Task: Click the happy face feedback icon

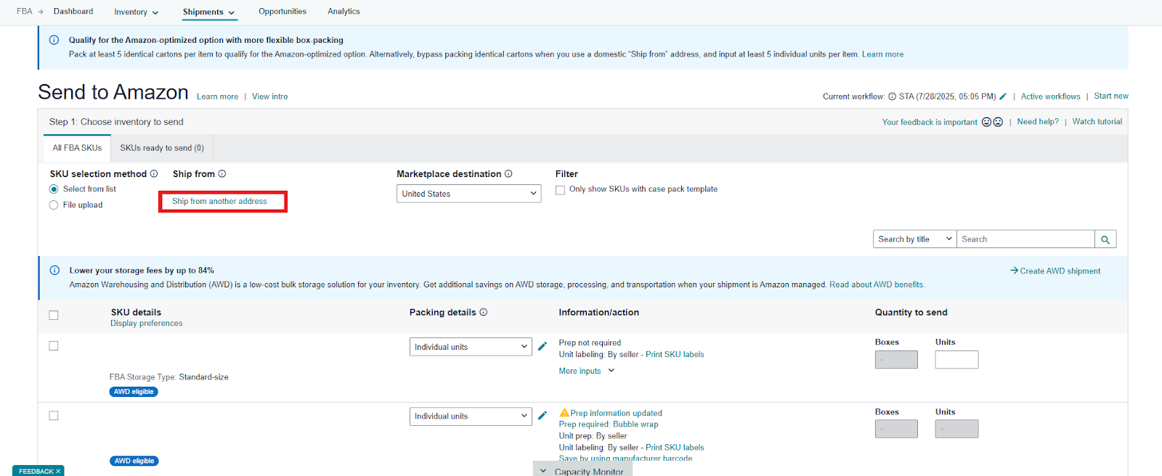Action: 986,122
